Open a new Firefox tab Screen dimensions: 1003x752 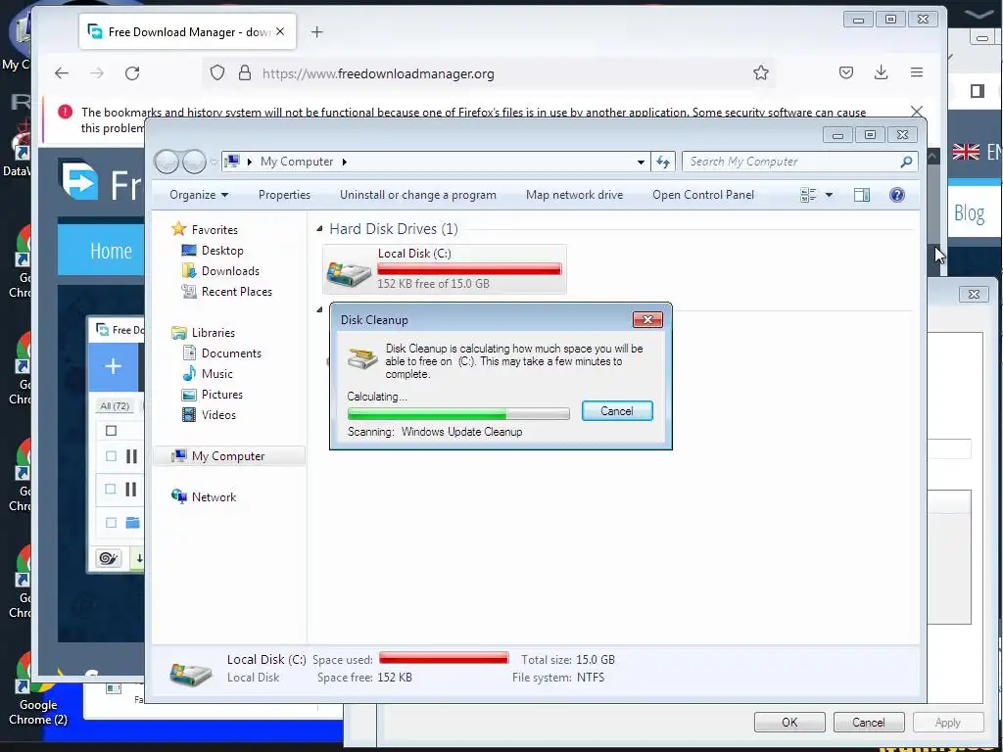coord(316,32)
